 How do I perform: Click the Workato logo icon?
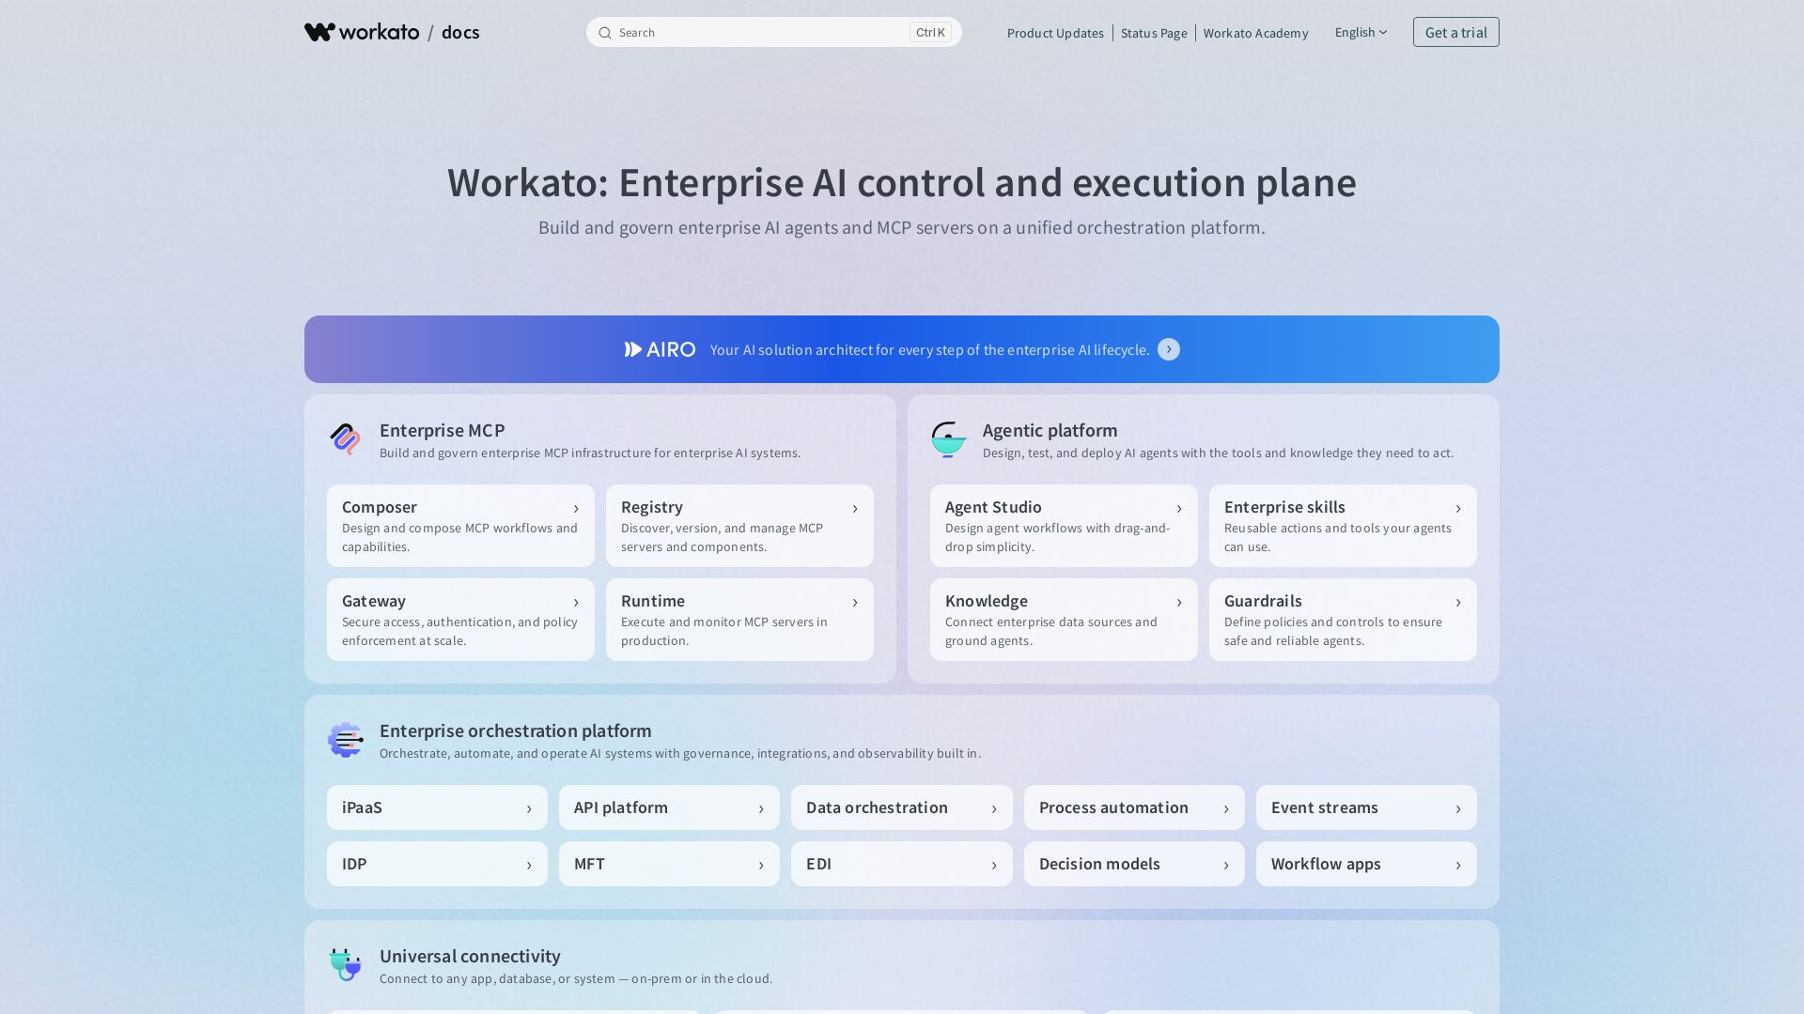319,32
